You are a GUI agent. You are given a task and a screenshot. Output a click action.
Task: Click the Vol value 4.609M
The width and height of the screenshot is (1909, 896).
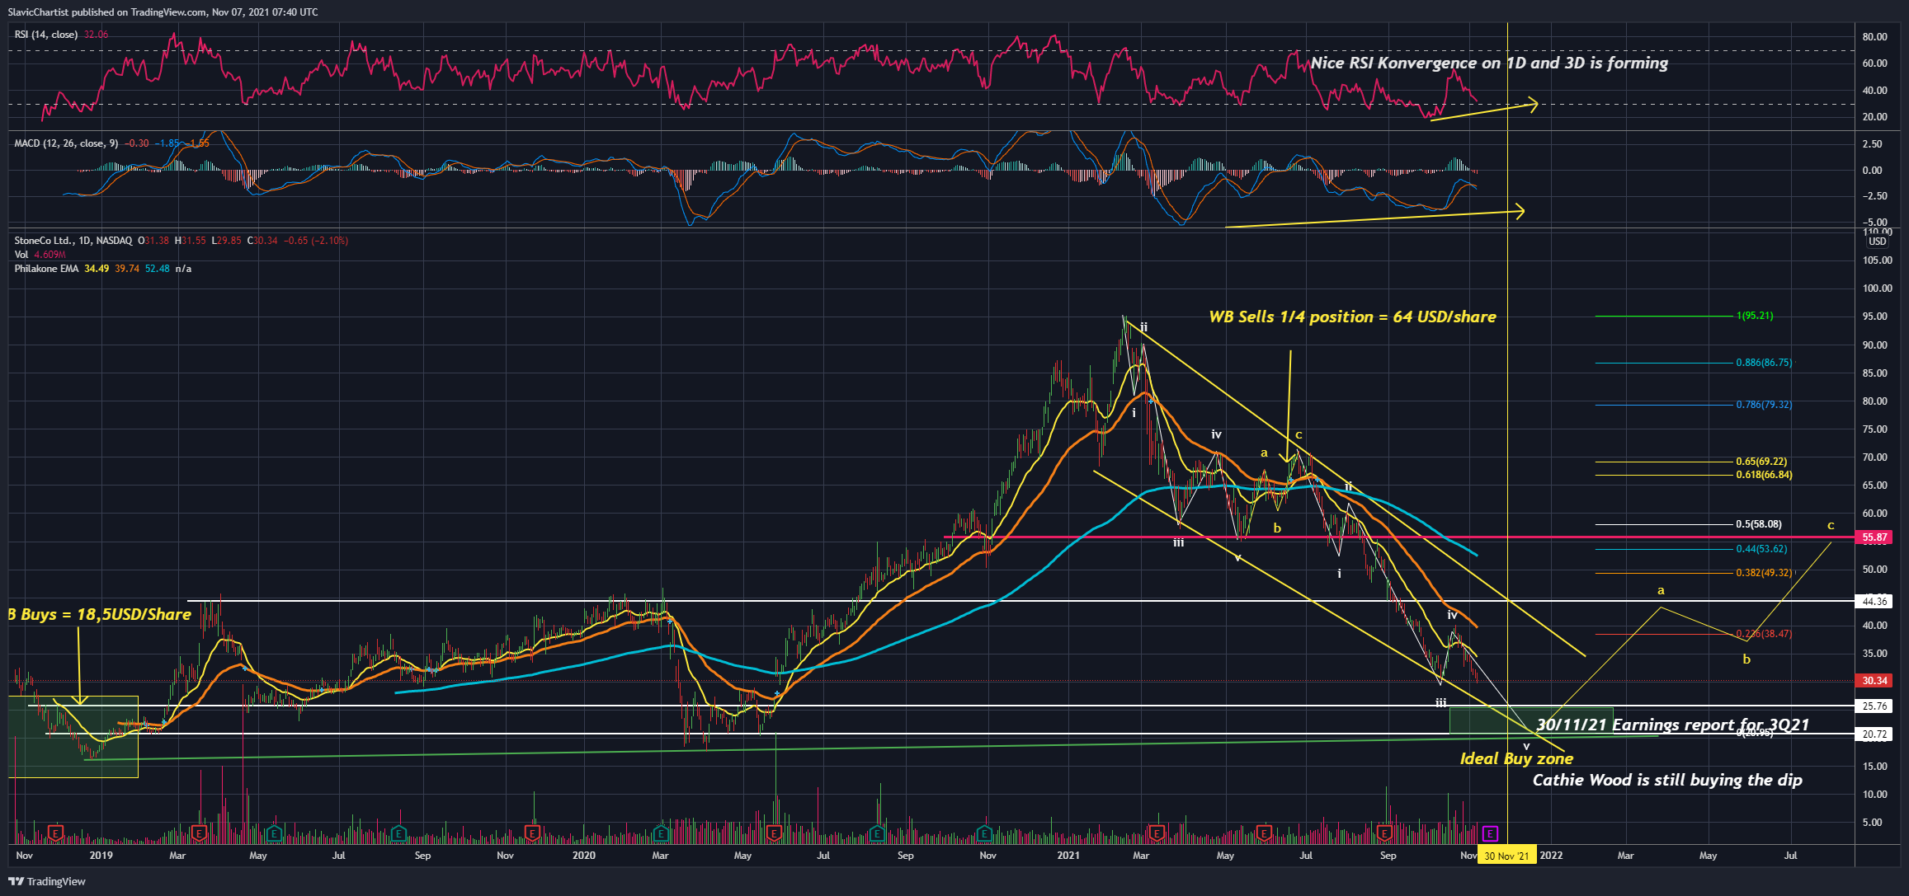50,255
